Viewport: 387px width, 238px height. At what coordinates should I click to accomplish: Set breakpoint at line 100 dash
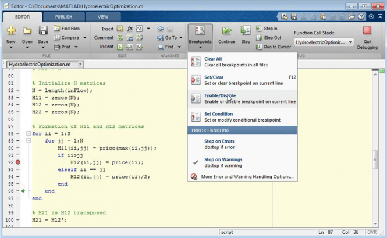[x=18, y=219]
